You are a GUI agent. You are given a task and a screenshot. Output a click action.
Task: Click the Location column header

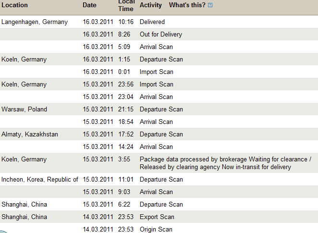pyautogui.click(x=14, y=5)
